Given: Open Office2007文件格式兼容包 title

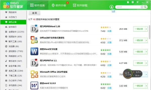Looking at the screenshot, I should pos(52,38).
